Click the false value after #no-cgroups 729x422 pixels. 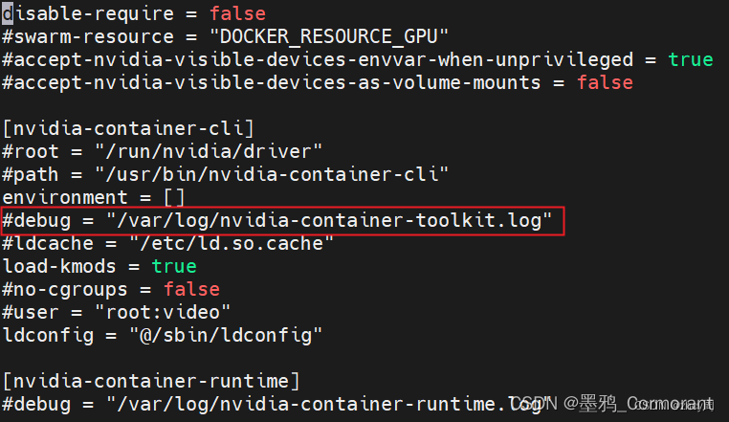pos(191,289)
